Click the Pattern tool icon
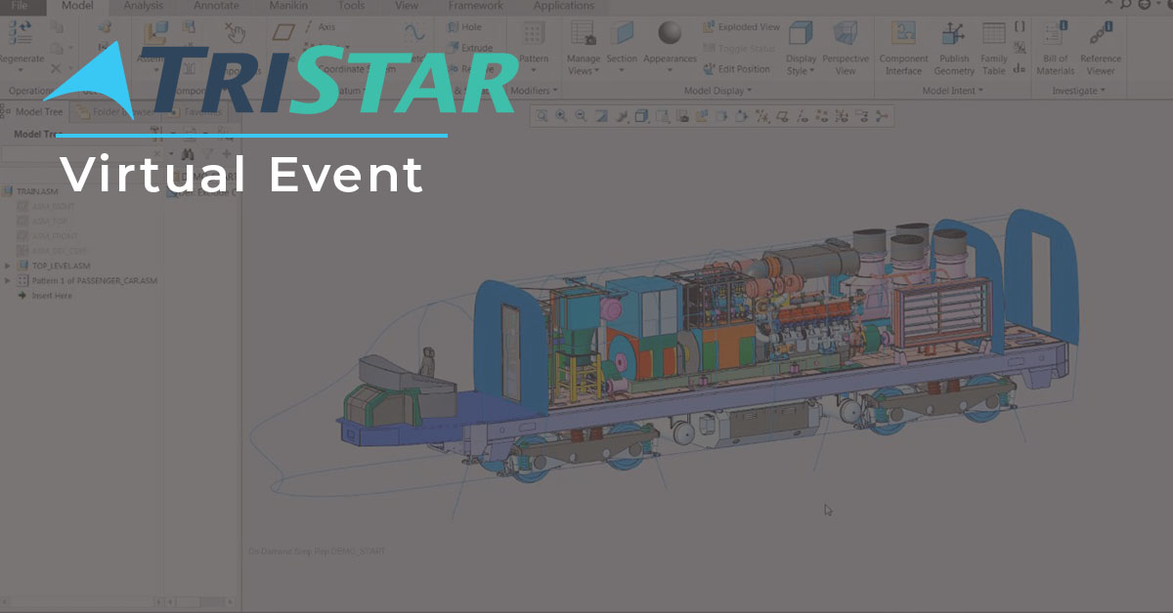The width and height of the screenshot is (1173, 613). pos(534,34)
